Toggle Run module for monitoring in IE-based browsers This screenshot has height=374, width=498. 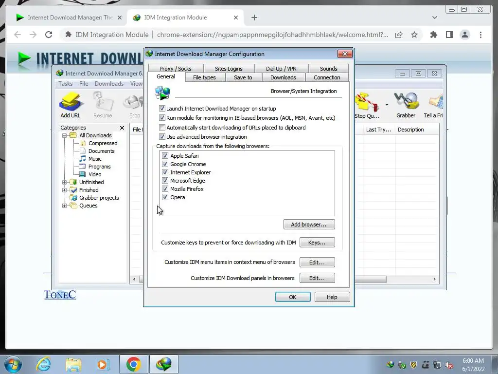pos(162,118)
